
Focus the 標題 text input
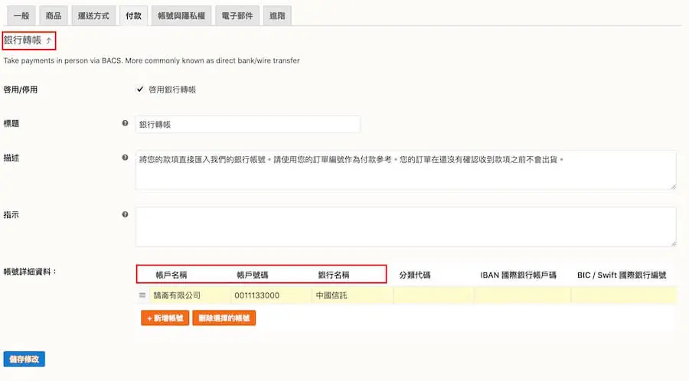(248, 124)
